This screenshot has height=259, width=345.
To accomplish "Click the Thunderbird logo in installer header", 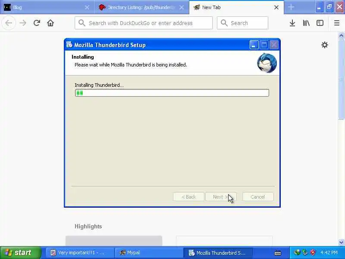I will click(x=267, y=63).
